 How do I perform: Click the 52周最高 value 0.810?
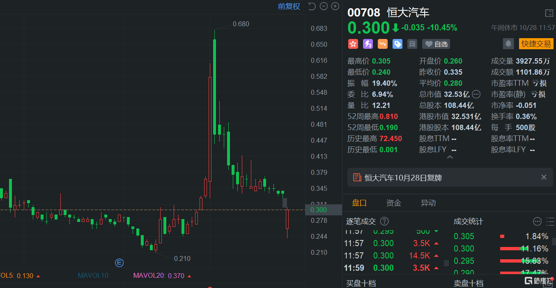coord(388,117)
